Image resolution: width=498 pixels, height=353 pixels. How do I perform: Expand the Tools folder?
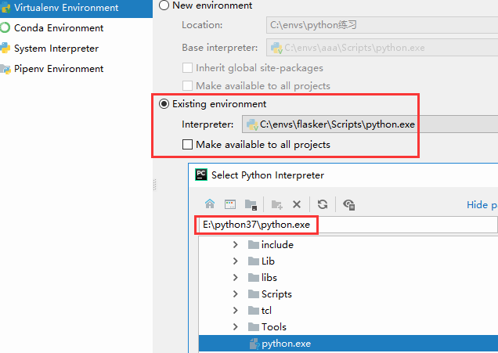(235, 327)
